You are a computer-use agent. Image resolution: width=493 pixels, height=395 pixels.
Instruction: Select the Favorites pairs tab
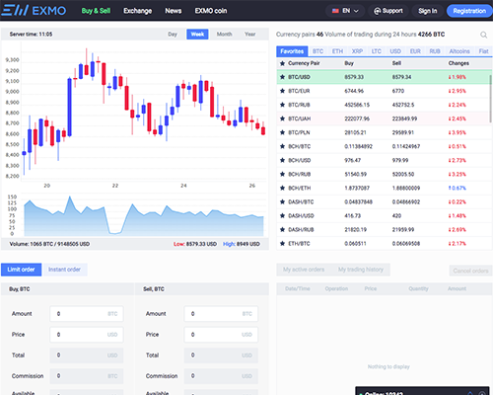[292, 51]
